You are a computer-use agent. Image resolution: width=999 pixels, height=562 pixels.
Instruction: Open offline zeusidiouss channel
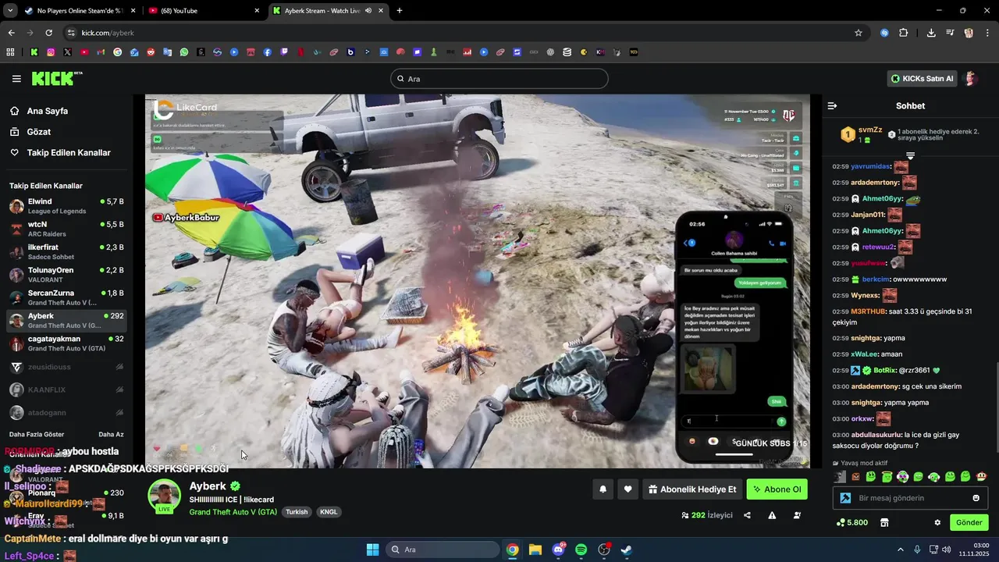(x=66, y=367)
